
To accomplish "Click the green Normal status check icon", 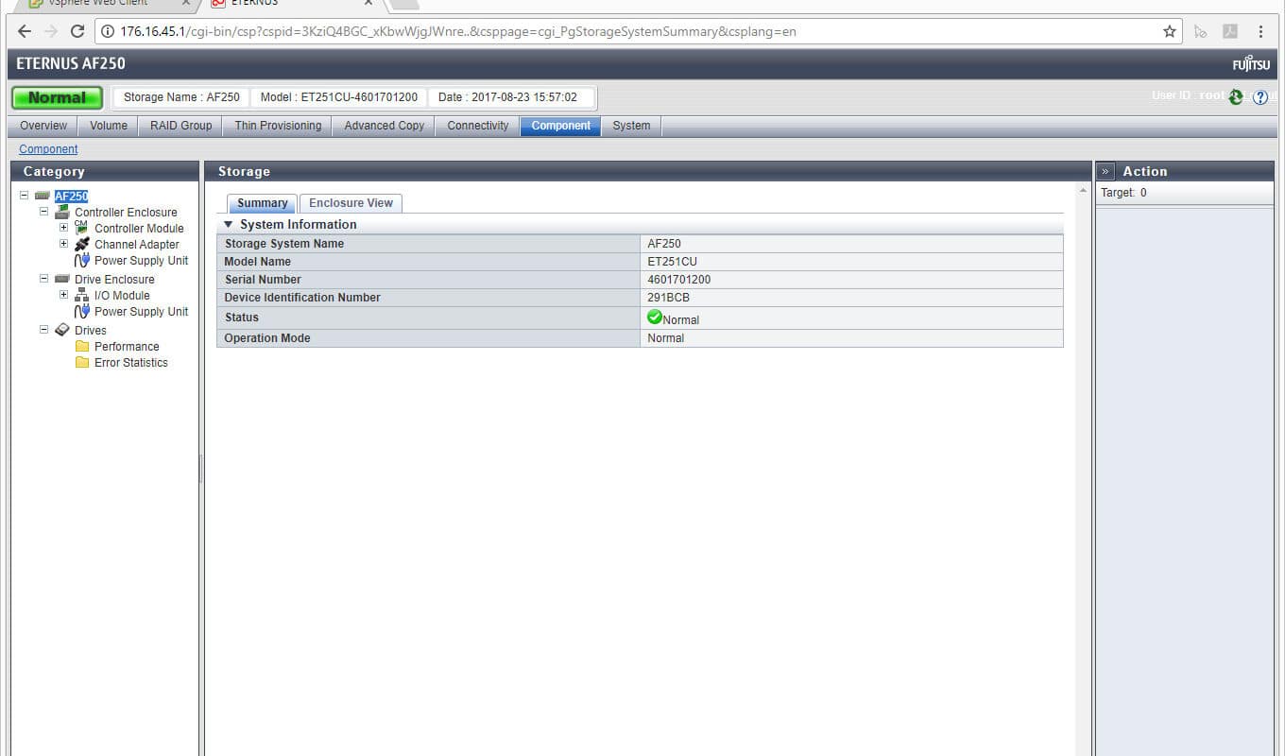I will tap(655, 318).
